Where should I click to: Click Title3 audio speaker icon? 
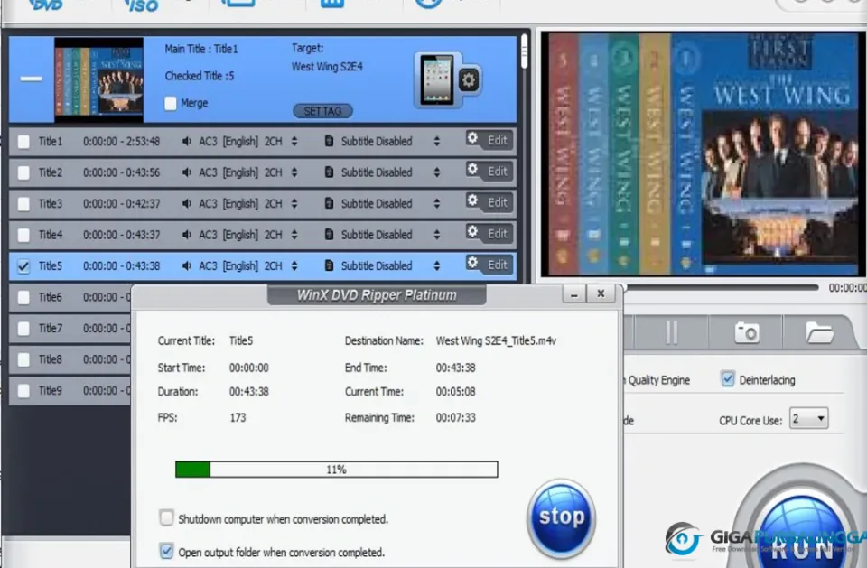(x=186, y=204)
